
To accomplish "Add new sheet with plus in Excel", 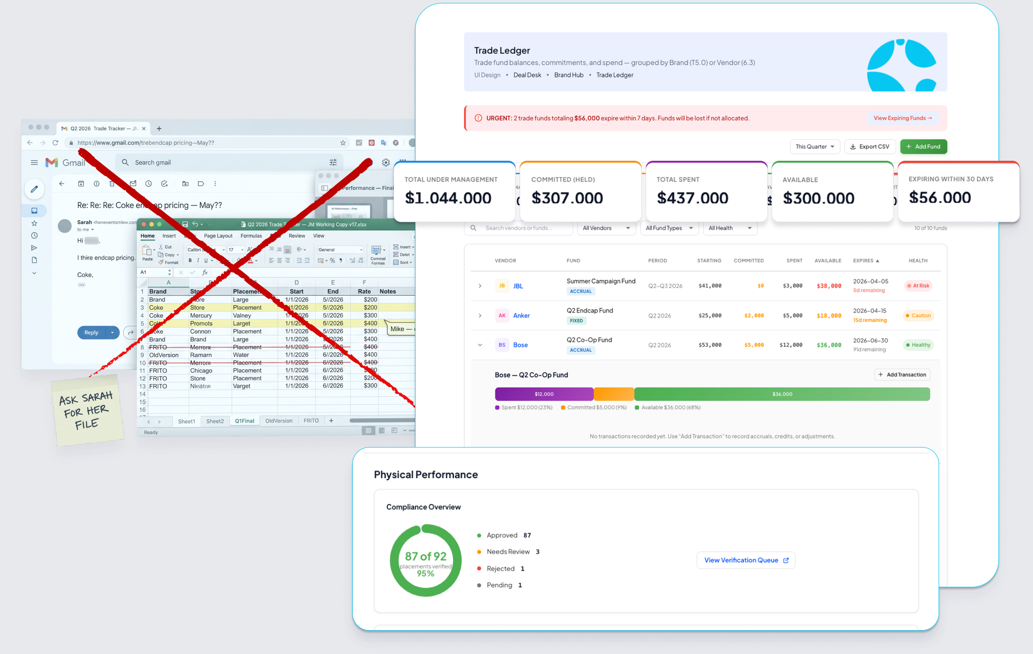I will point(331,421).
